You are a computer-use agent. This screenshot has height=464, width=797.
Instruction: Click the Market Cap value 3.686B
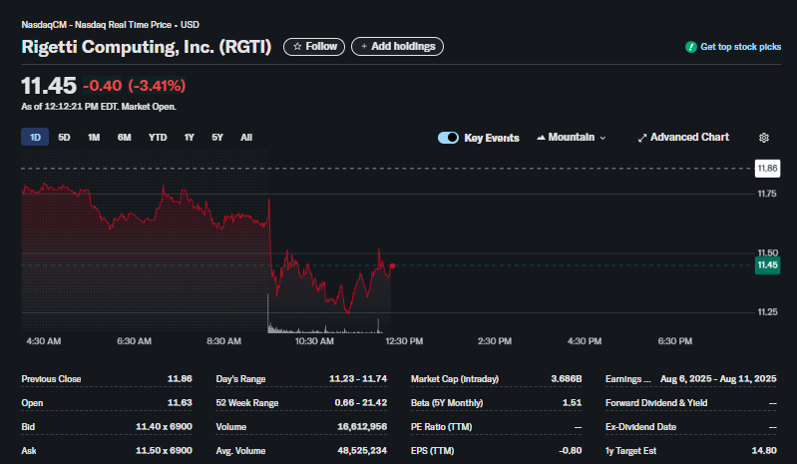tap(567, 378)
